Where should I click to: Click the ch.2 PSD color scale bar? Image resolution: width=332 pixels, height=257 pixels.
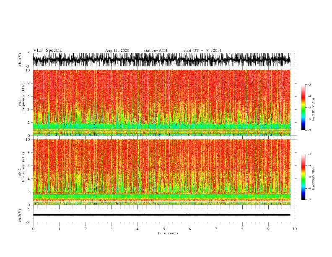[303, 177]
